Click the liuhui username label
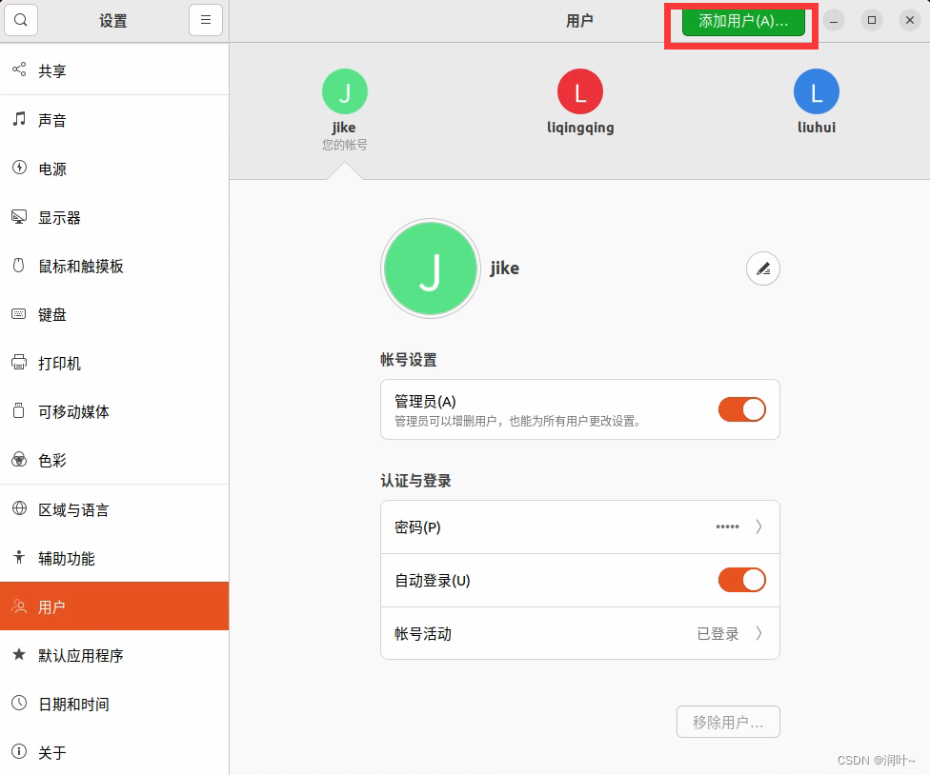Image resolution: width=930 pixels, height=775 pixels. 816,128
